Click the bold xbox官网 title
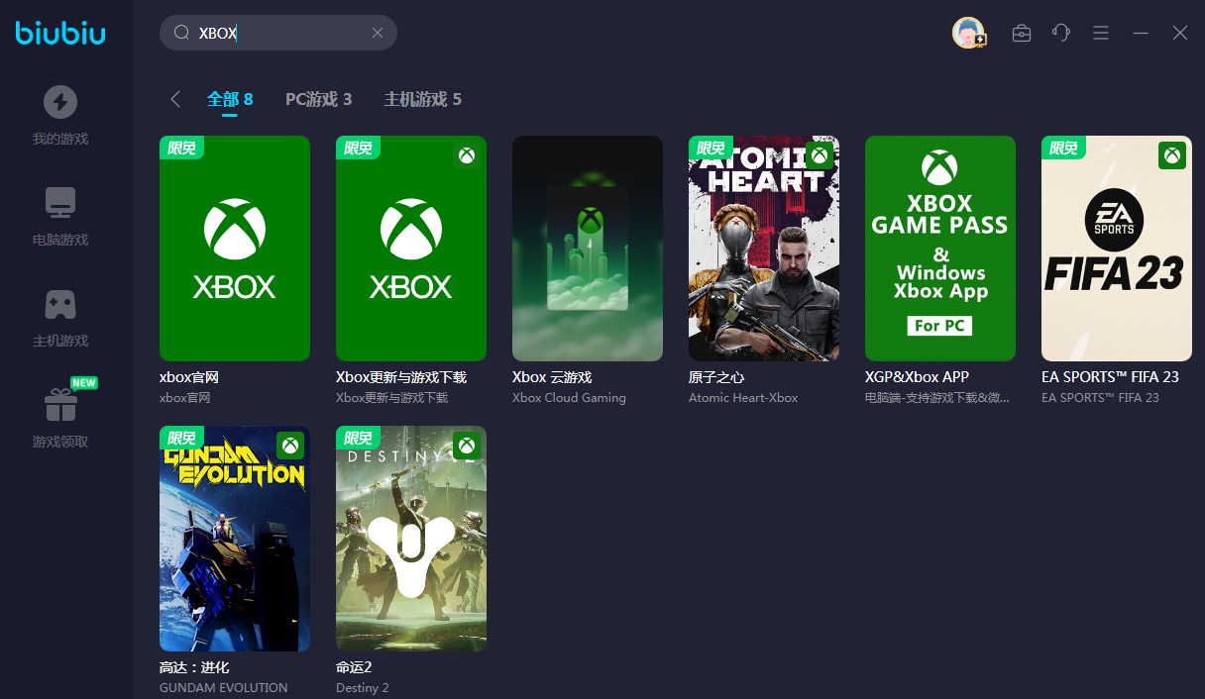1205x699 pixels. pos(189,377)
